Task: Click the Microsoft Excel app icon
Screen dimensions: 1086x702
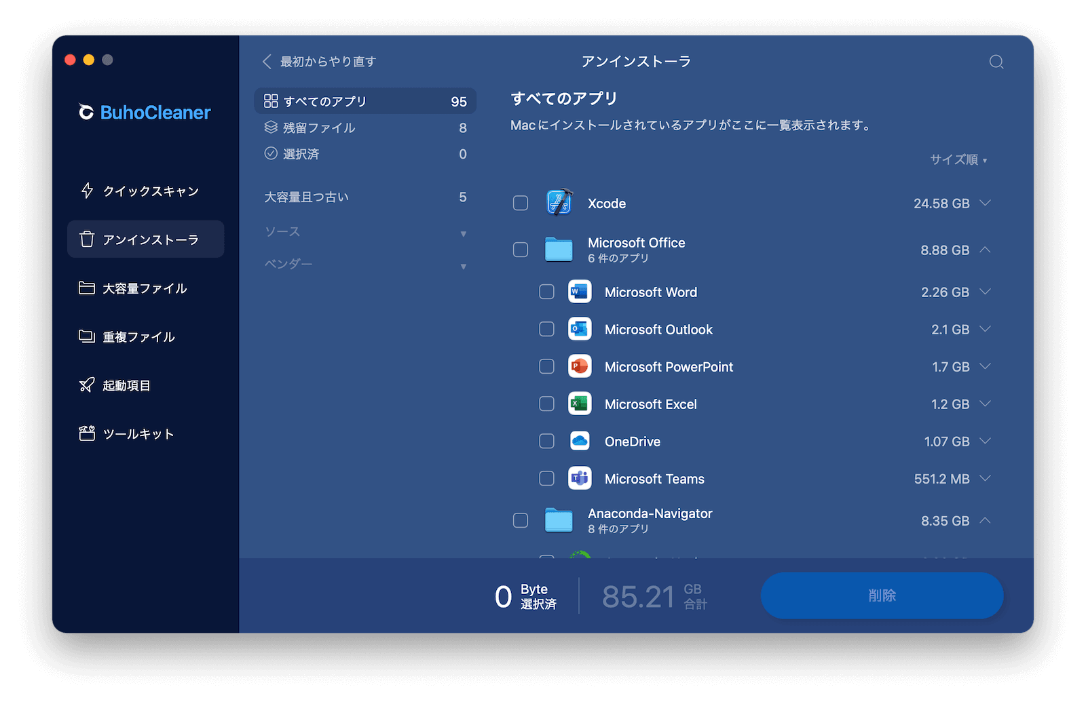Action: tap(580, 404)
